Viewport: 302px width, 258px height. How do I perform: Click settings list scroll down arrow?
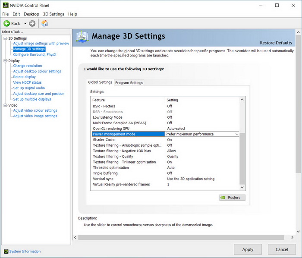pyautogui.click(x=242, y=187)
